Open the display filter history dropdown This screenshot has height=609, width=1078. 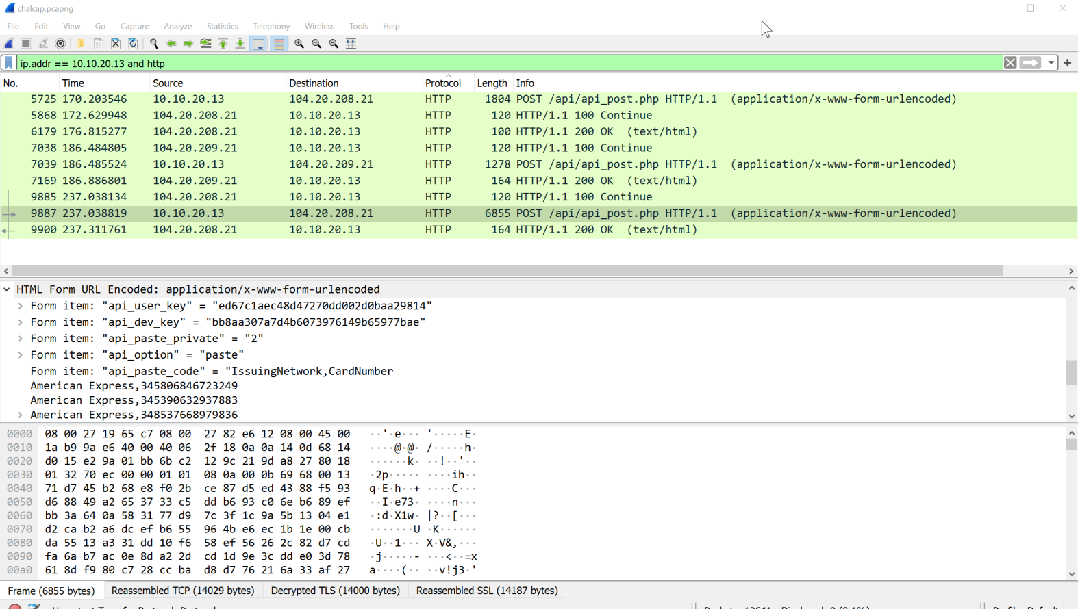1051,63
